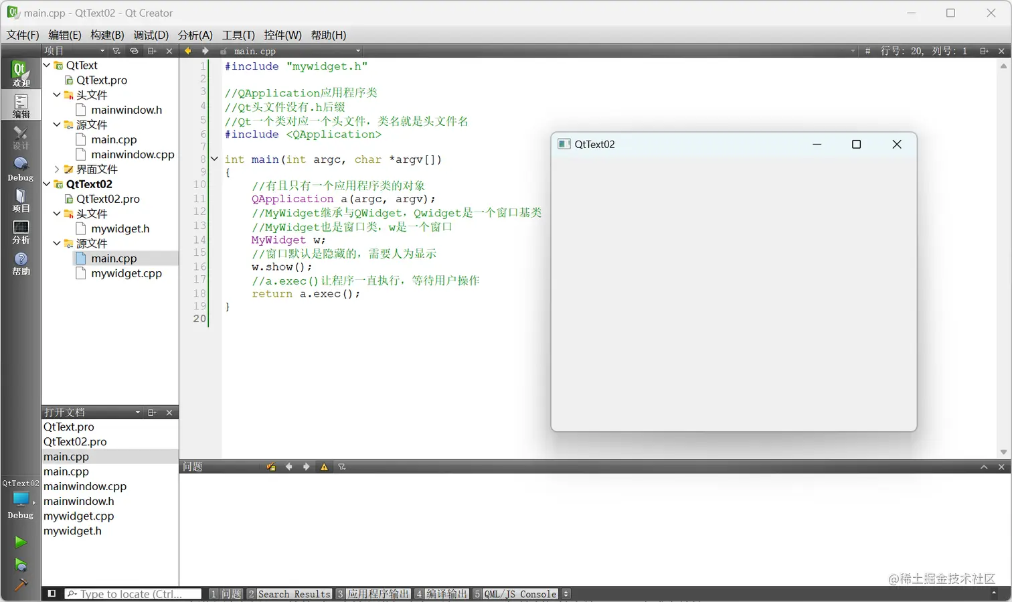The width and height of the screenshot is (1012, 602).
Task: Open the 项目 (Projects) mode
Action: pos(21,200)
